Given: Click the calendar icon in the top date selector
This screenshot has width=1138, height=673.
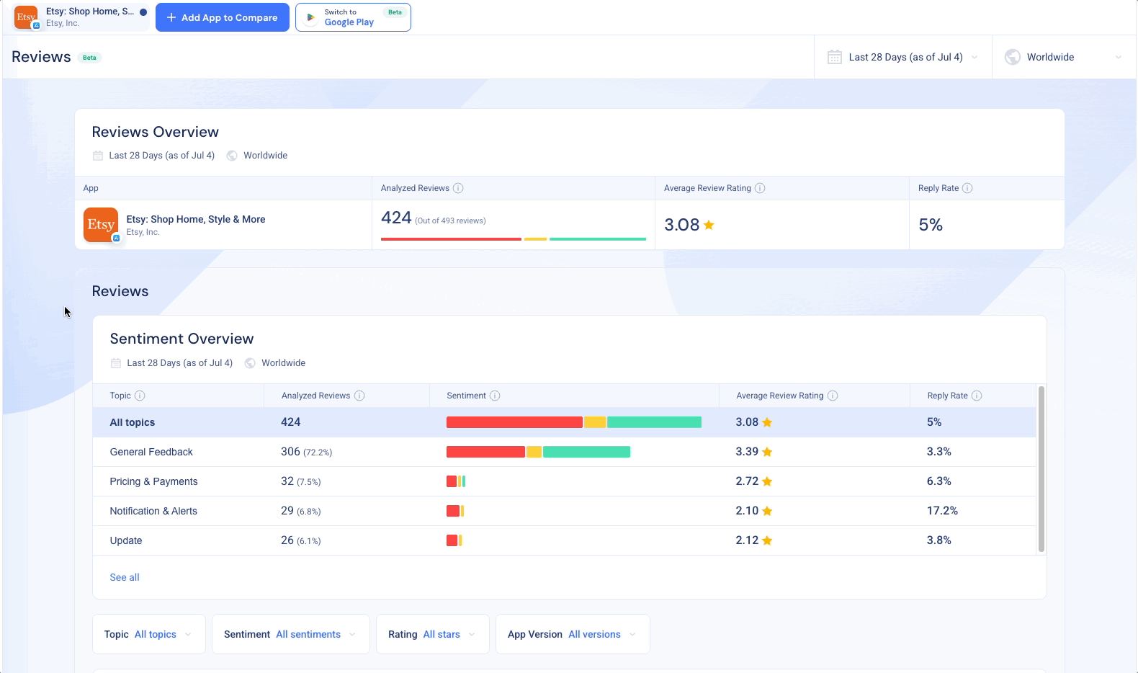Looking at the screenshot, I should pos(835,57).
